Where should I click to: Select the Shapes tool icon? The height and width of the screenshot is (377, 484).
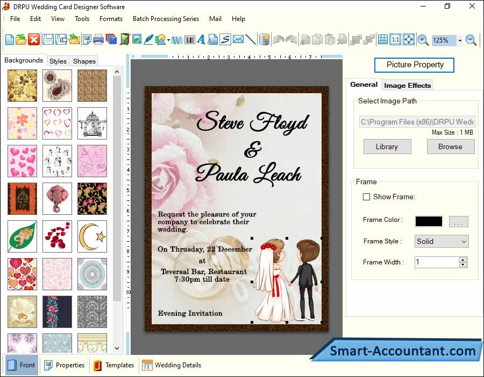[160, 40]
